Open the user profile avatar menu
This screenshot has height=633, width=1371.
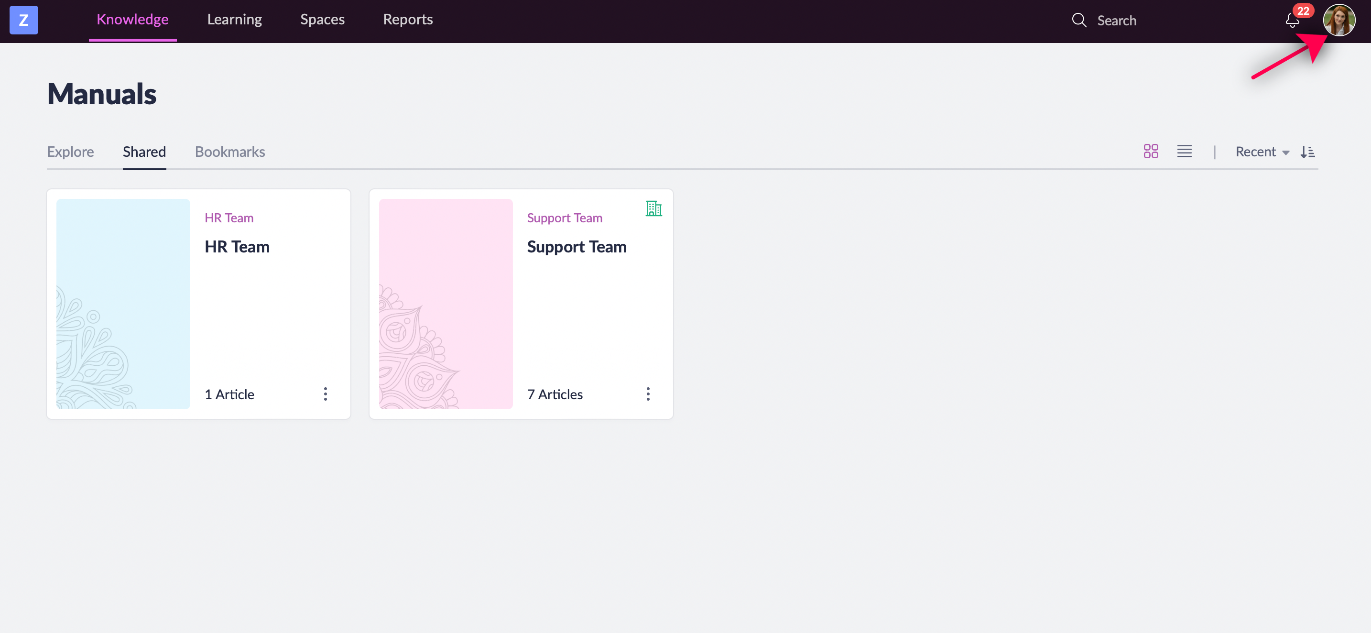click(1339, 20)
